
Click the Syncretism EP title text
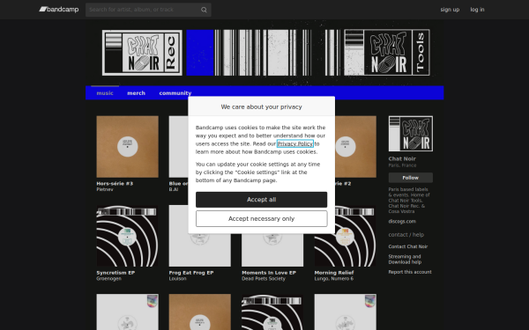pyautogui.click(x=115, y=273)
